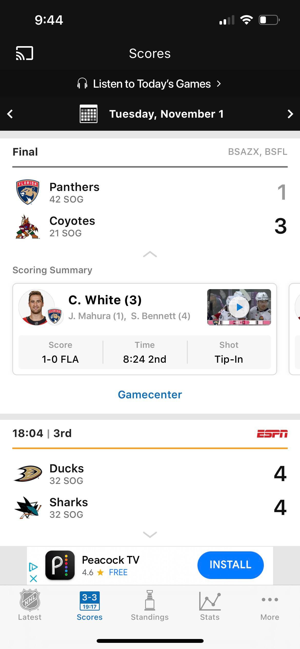Tap the Coyotes team logo
The width and height of the screenshot is (300, 649).
27,227
